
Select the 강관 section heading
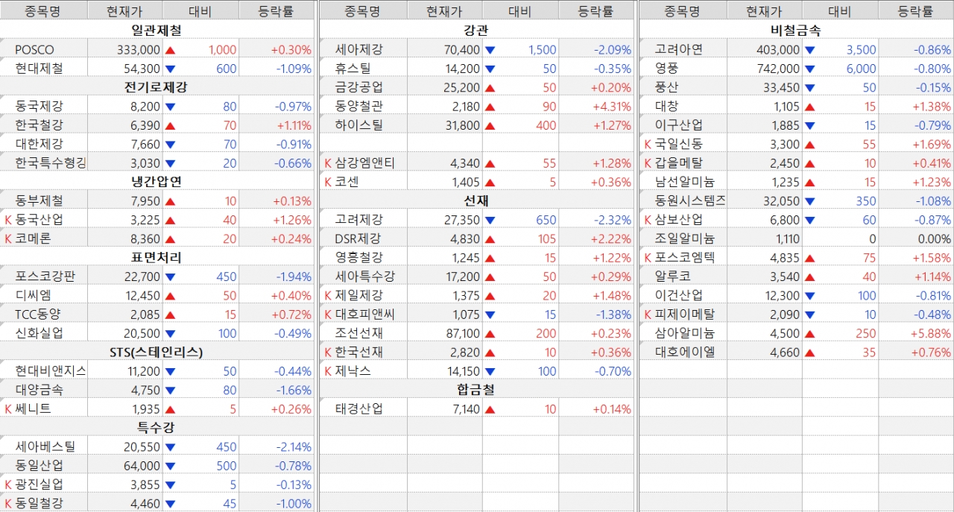point(476,31)
